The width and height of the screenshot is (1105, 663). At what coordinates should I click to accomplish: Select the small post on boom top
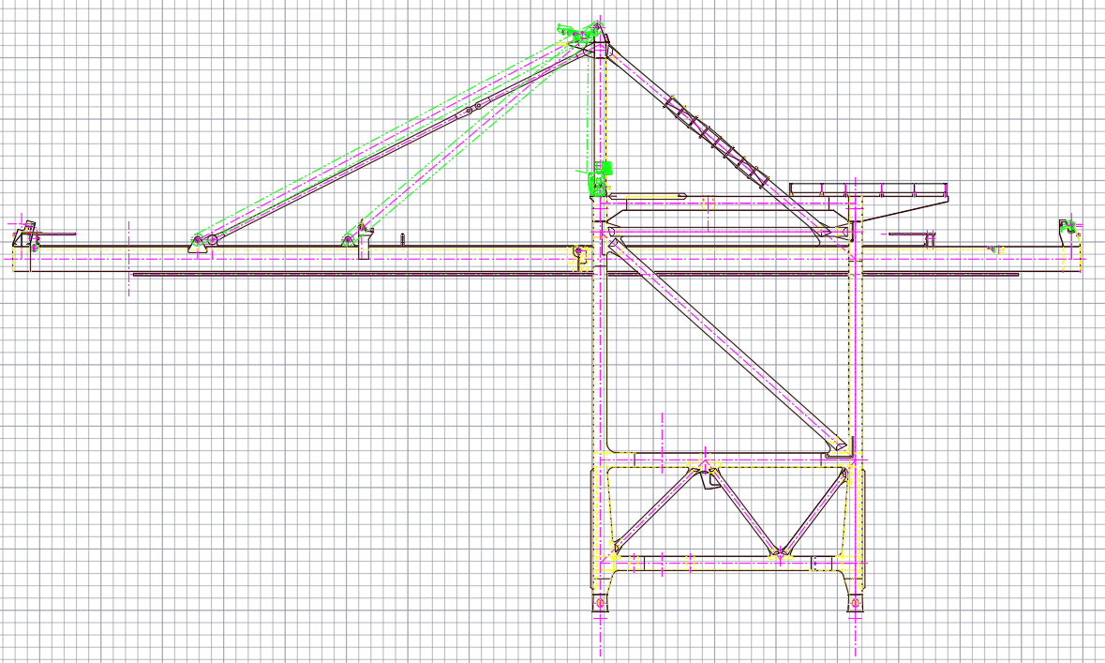point(402,240)
